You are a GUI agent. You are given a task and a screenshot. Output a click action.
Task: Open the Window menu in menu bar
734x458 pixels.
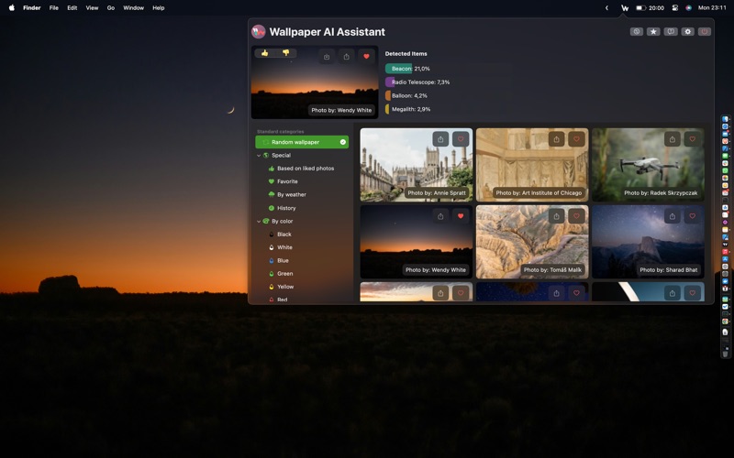133,7
